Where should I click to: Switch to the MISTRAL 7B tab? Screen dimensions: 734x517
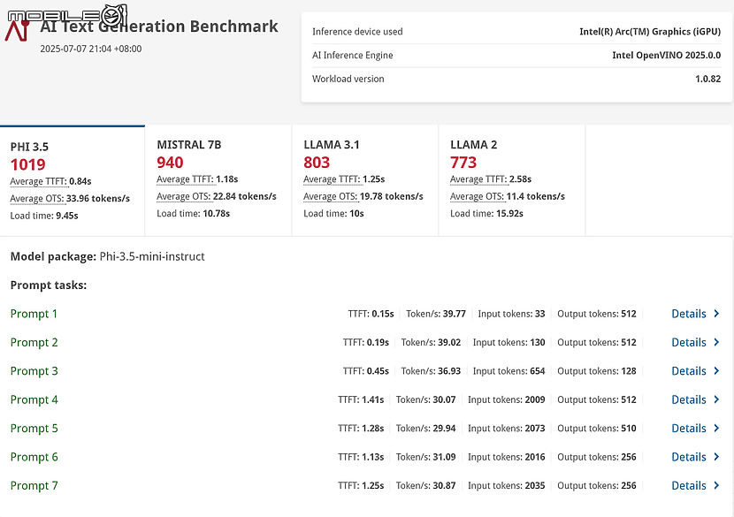point(218,180)
